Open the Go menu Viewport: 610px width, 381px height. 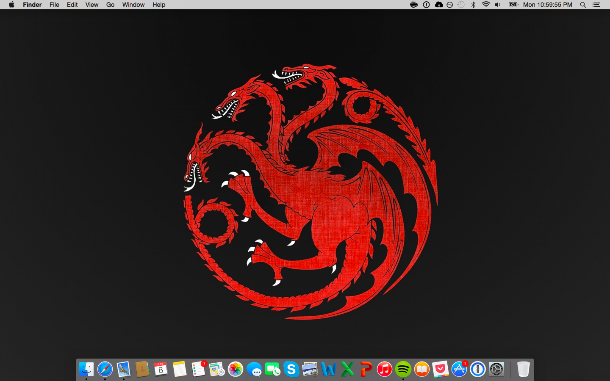click(111, 5)
